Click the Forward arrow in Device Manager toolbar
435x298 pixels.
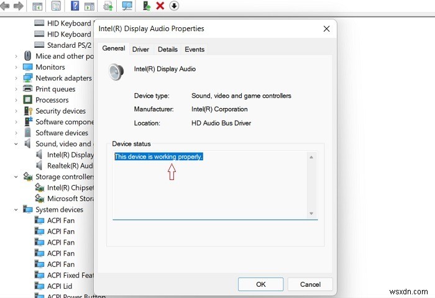click(x=18, y=6)
